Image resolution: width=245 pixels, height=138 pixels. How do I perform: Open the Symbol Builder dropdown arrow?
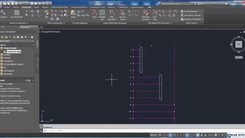[x=199, y=11]
